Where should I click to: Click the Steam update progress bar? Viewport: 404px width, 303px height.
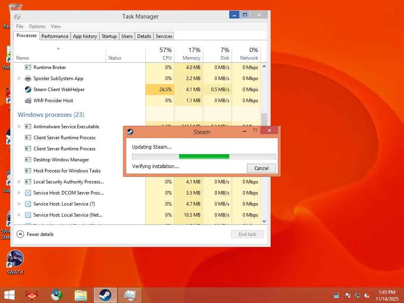204,156
